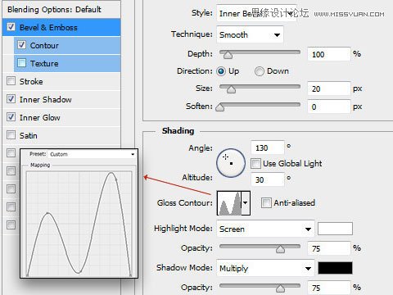The image size is (393, 295).
Task: Open the Gloss Contour picker arrow
Action: (x=246, y=203)
